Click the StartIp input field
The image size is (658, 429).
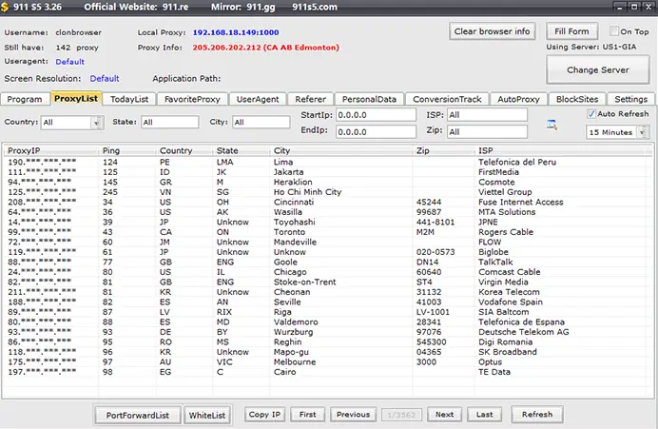376,115
